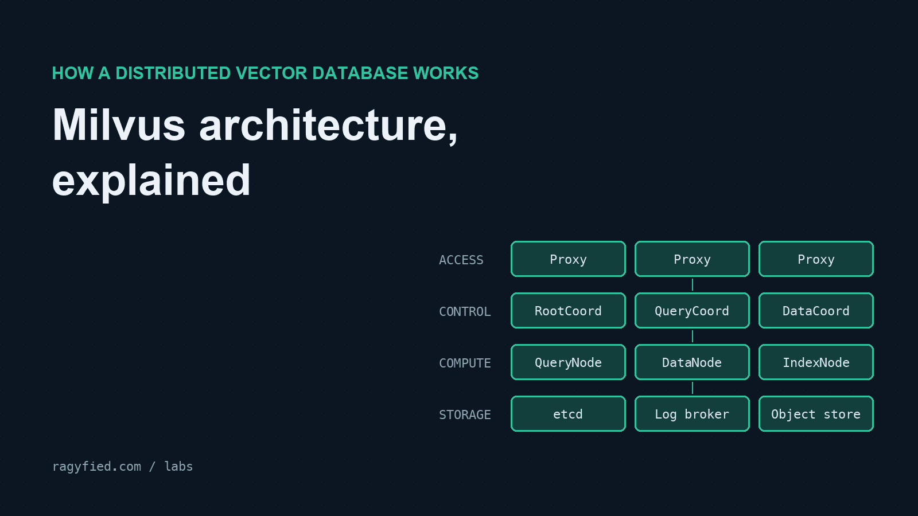Click the QueryCoord box
The height and width of the screenshot is (516, 918).
tap(692, 311)
